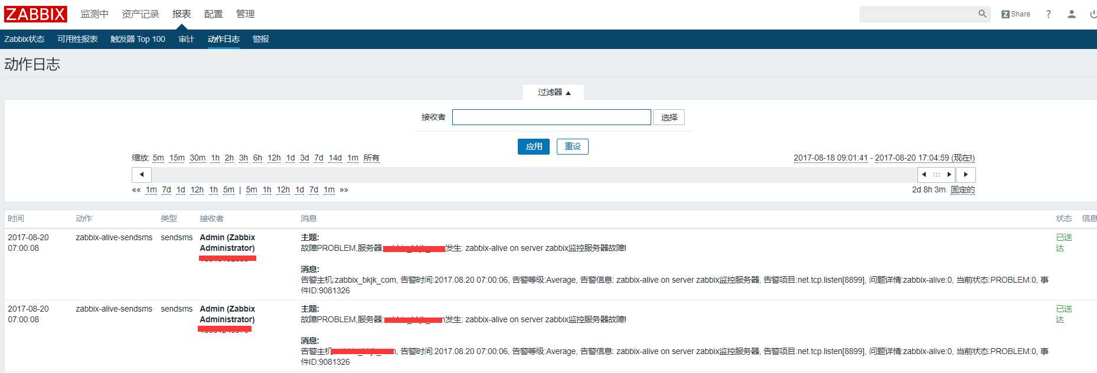Zoom to 3d range
Viewport: 1097px width, 373px height.
[305, 158]
